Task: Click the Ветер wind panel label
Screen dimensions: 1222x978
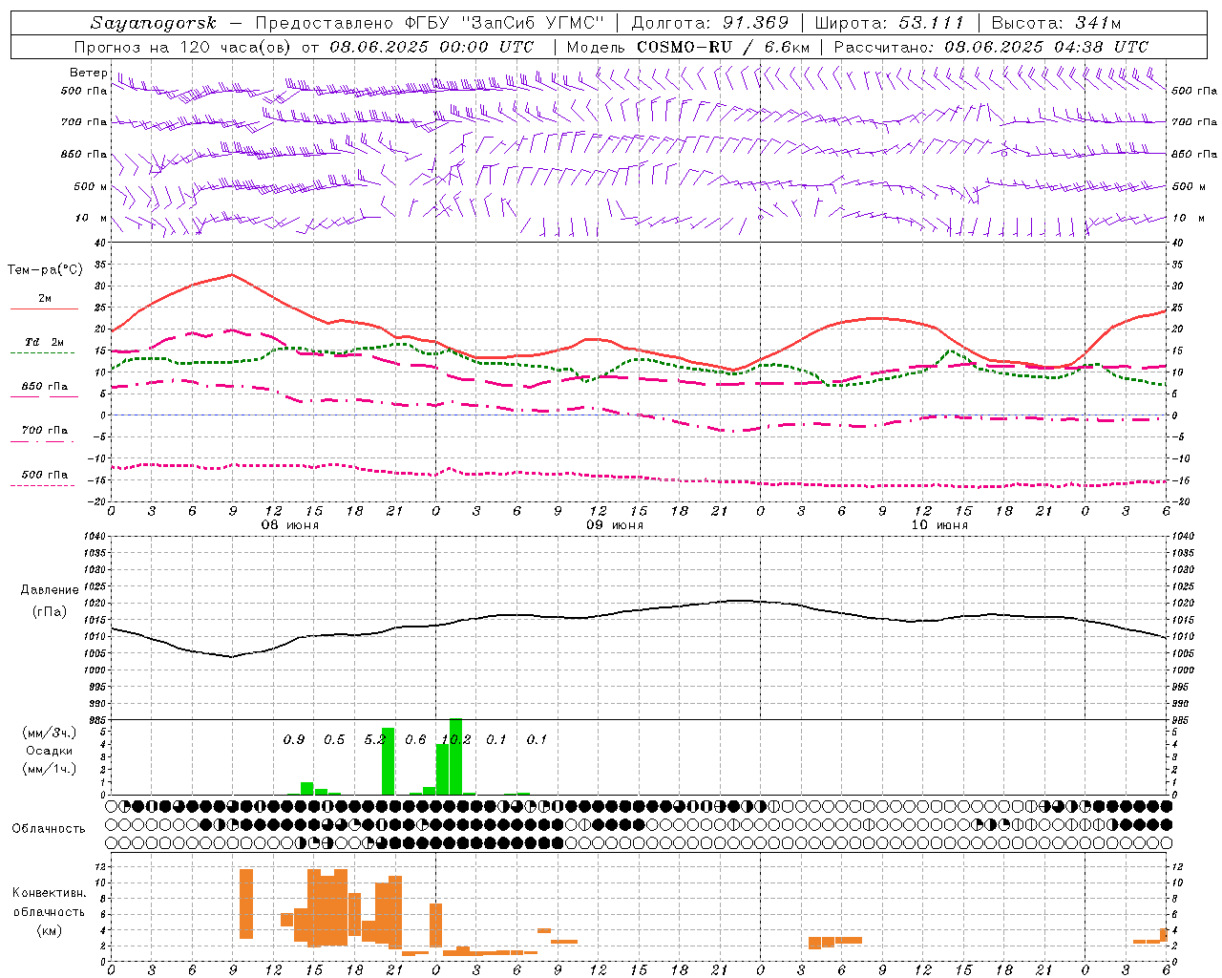Action: (88, 73)
